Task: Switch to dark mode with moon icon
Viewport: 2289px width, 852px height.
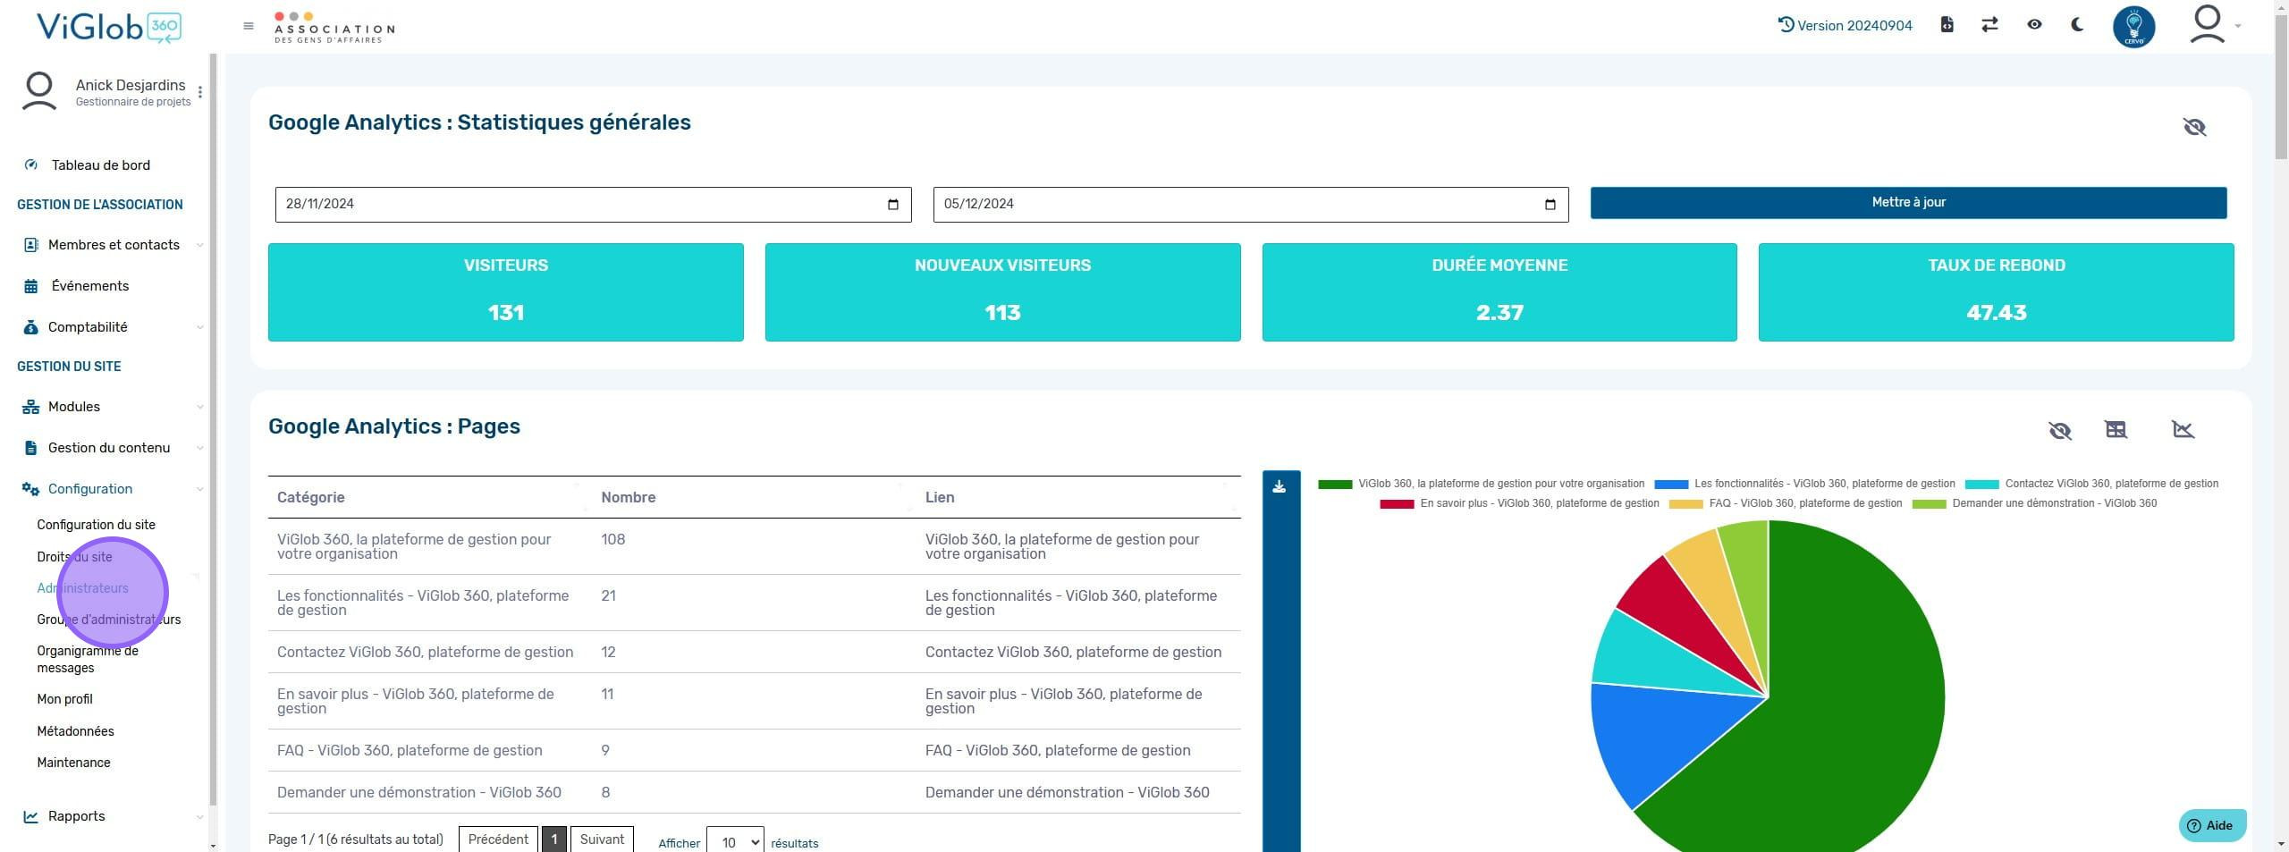Action: [2077, 25]
